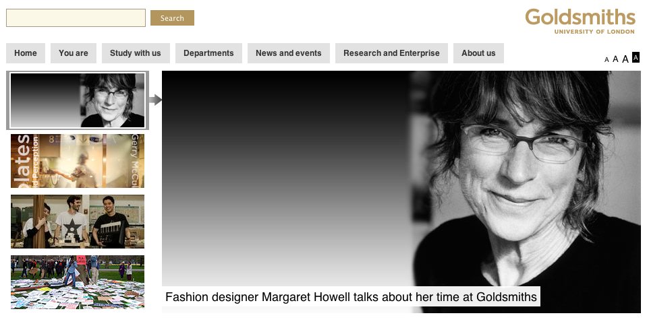Select the three students workshop thumbnail
Image resolution: width=647 pixels, height=328 pixels.
[78, 222]
